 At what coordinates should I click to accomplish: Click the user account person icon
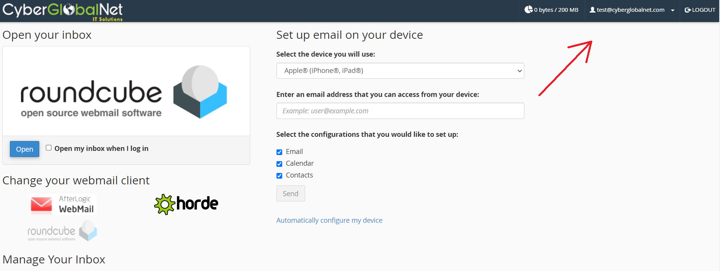tap(592, 10)
